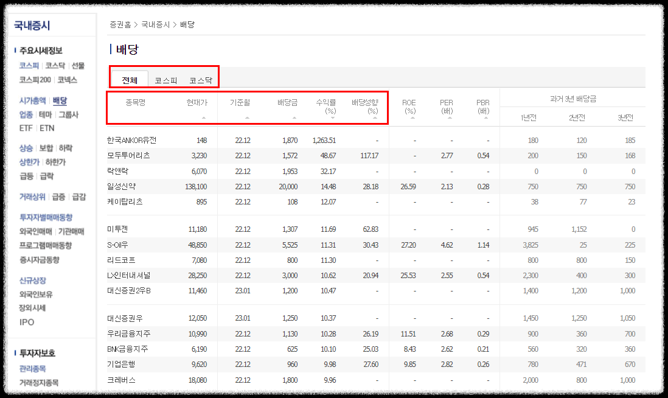The image size is (668, 398).
Task: Open 코넥스 sidebar link
Action: (68, 80)
